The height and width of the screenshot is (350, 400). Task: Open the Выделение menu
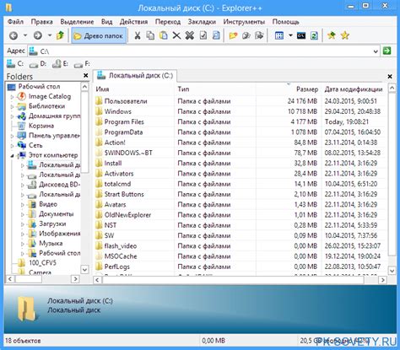[x=77, y=22]
